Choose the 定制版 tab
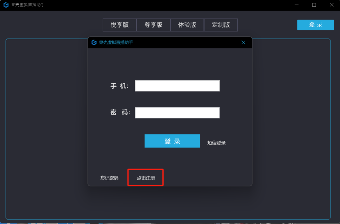The width and height of the screenshot is (340, 224). point(221,25)
